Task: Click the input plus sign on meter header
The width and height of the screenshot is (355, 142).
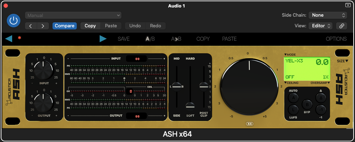Action: [164, 59]
